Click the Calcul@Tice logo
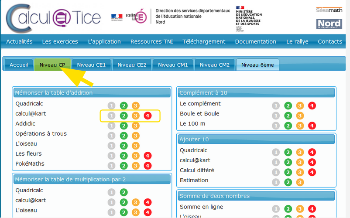The width and height of the screenshot is (350, 218). (53, 18)
